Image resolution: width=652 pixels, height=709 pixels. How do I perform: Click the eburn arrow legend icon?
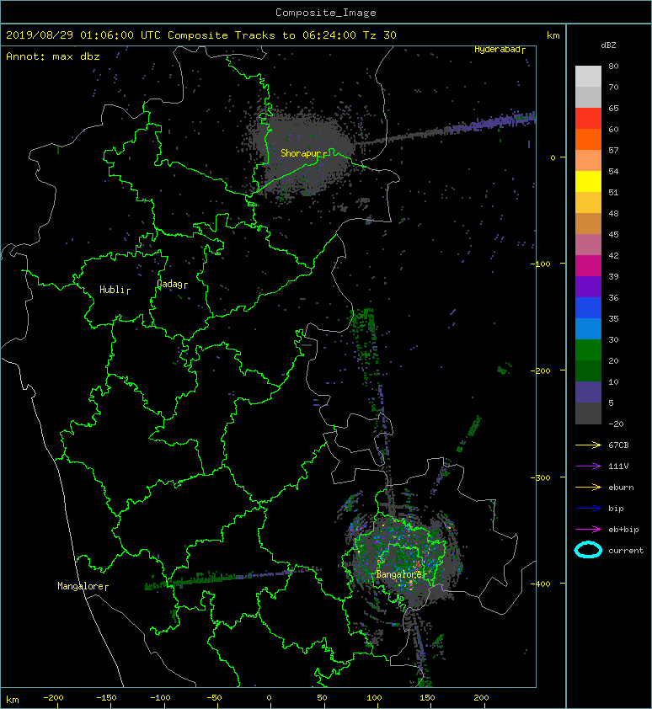click(588, 488)
